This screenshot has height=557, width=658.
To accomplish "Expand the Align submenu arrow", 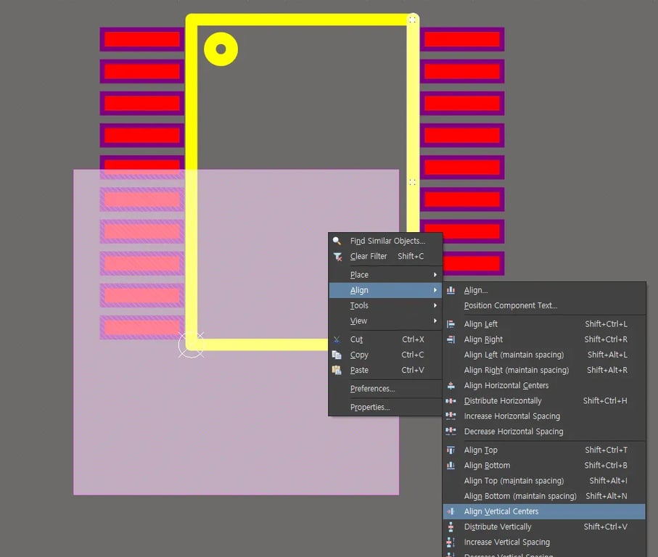I will [435, 290].
